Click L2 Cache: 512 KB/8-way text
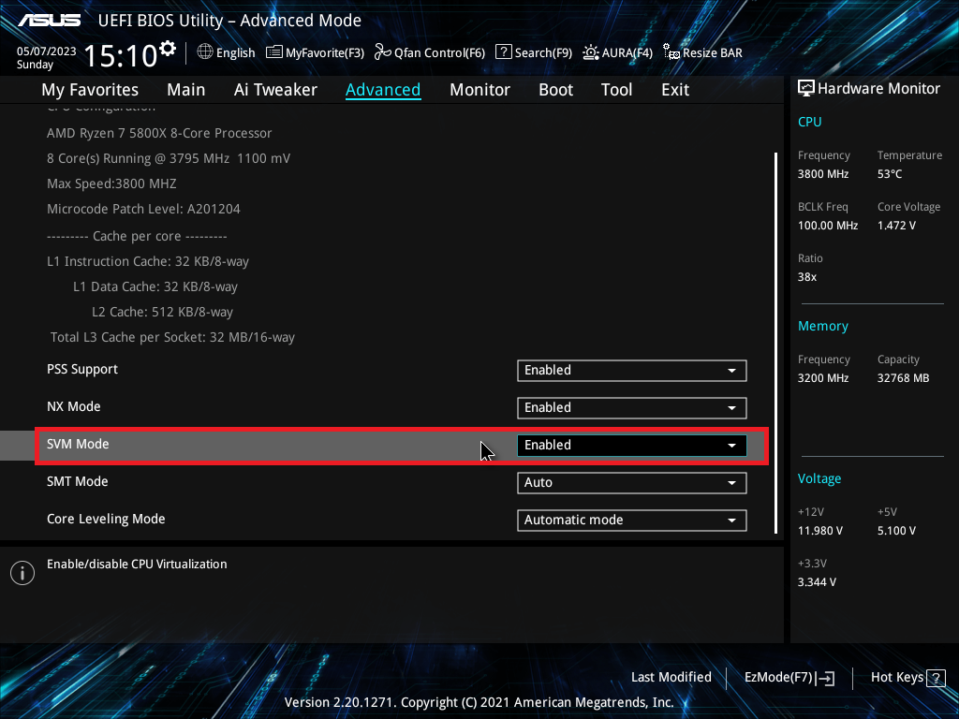959x719 pixels. 162,313
